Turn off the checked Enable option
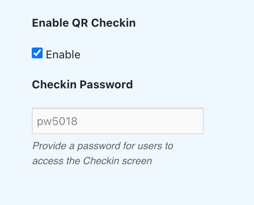This screenshot has width=254, height=205. [37, 53]
